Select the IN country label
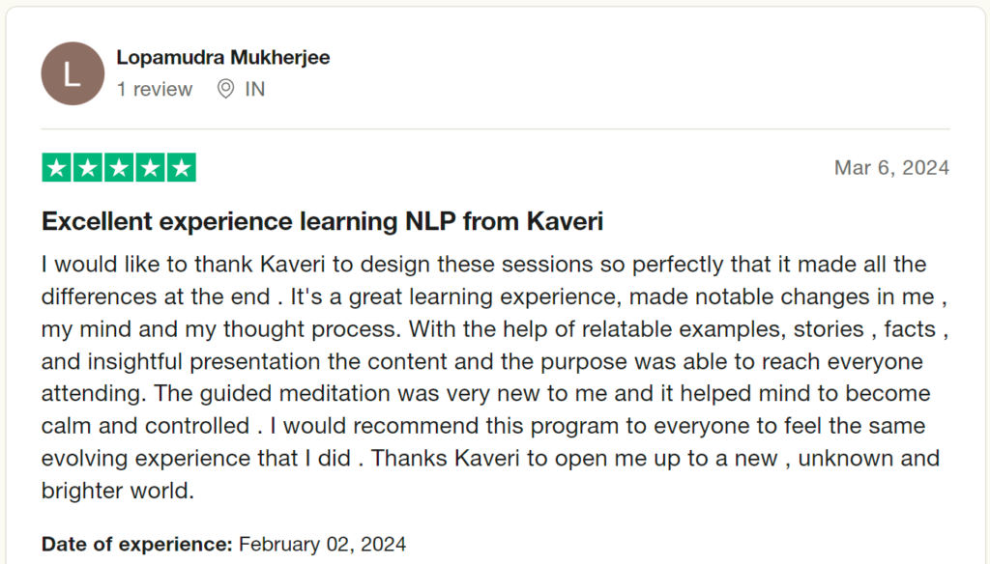Image resolution: width=990 pixels, height=564 pixels. tap(255, 89)
